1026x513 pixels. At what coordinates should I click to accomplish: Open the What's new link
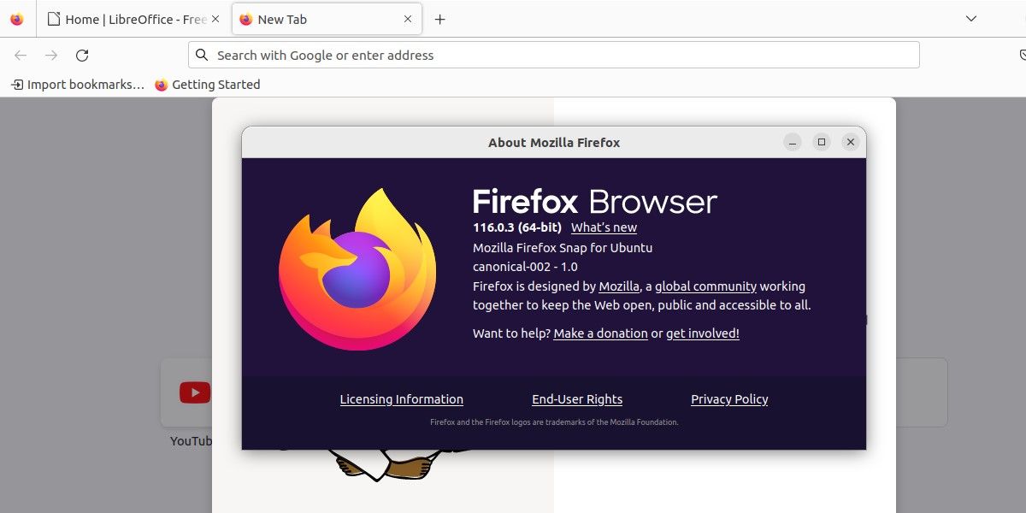click(604, 227)
